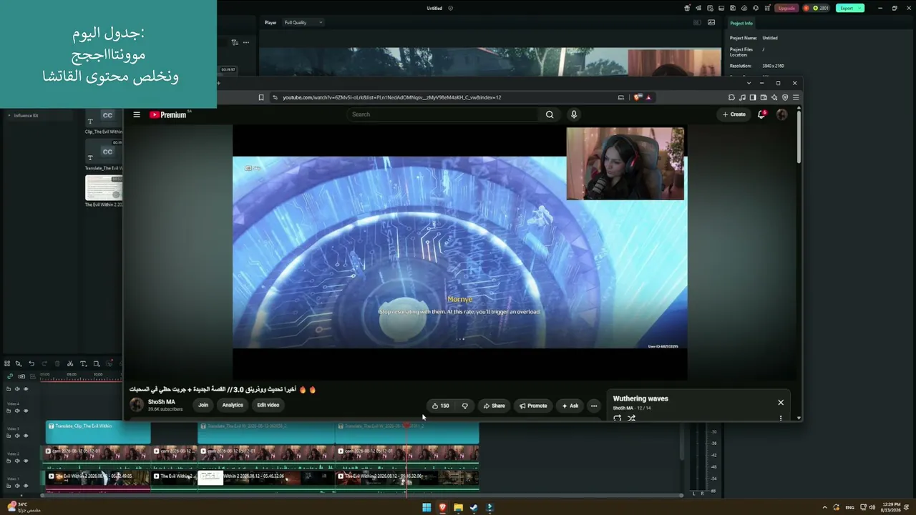Click the snapshot image icon above player
The image size is (916, 515).
(711, 22)
